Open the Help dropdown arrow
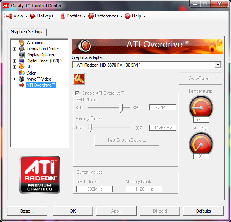This screenshot has width=231, height=222. coord(144,16)
